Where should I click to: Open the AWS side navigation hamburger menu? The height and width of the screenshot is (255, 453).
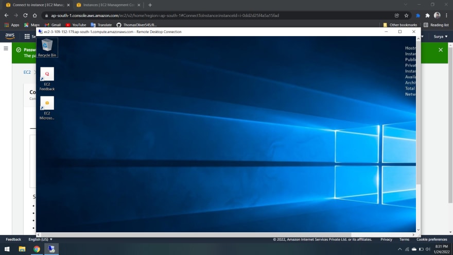click(x=6, y=48)
